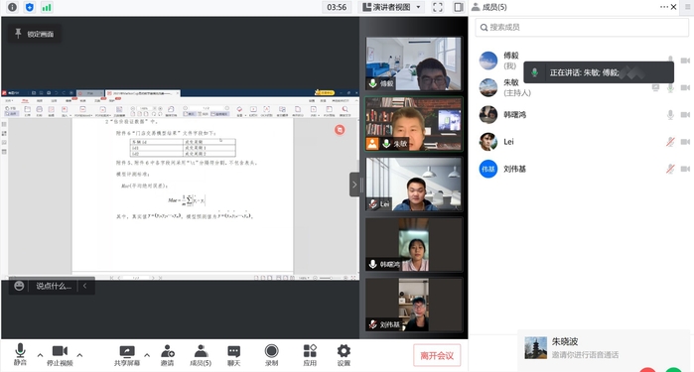Click the Share Screen toolbar item
Viewport: 694px width, 372px height.
click(127, 355)
